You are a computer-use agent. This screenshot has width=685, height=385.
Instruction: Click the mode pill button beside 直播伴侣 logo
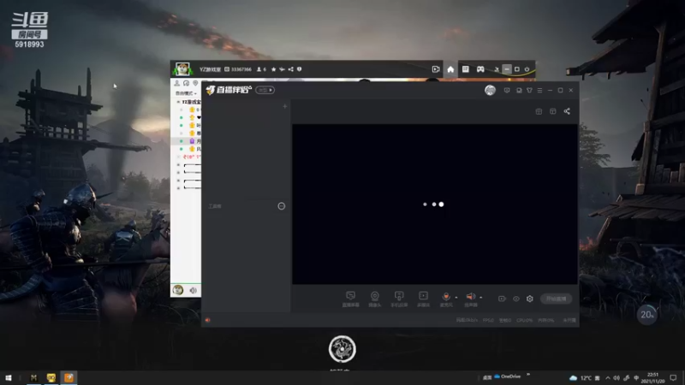(265, 90)
